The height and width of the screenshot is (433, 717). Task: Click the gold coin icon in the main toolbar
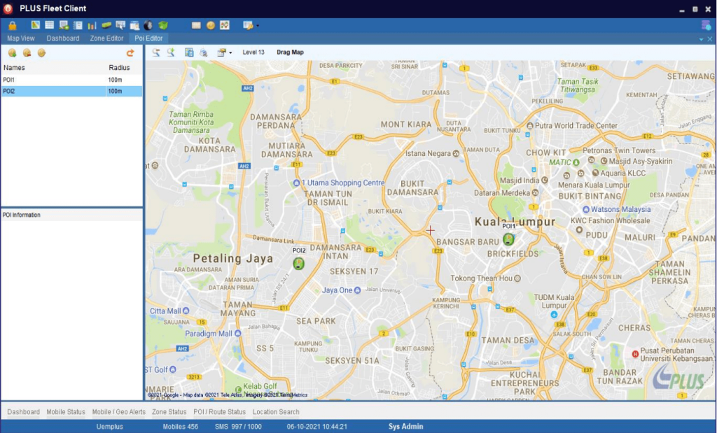(x=210, y=25)
